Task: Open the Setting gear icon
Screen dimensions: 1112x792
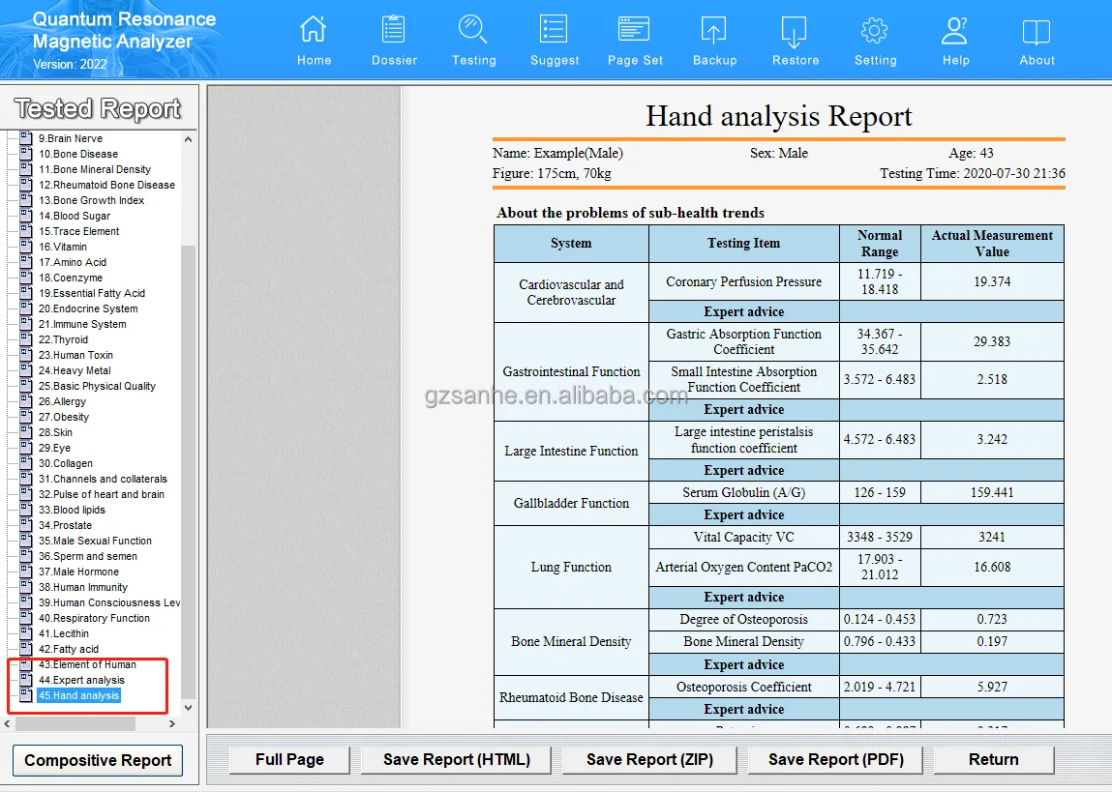Action: [875, 31]
